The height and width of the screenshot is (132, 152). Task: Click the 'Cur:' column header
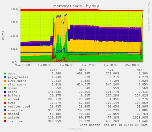[54, 70]
